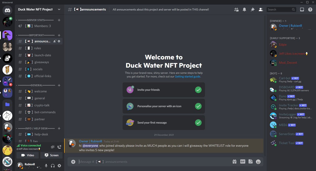316x171 pixels.
Task: Open the help-desk channel
Action: coord(39,134)
